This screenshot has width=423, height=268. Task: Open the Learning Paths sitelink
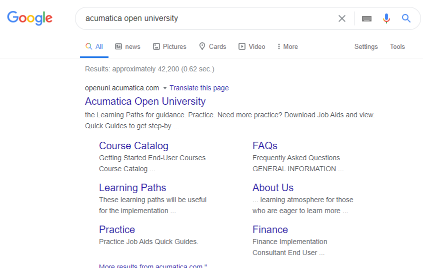pos(132,188)
